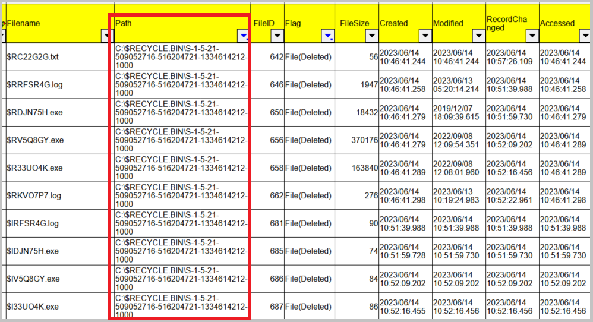
Task: Expand the FileID filter arrow
Action: [x=277, y=36]
